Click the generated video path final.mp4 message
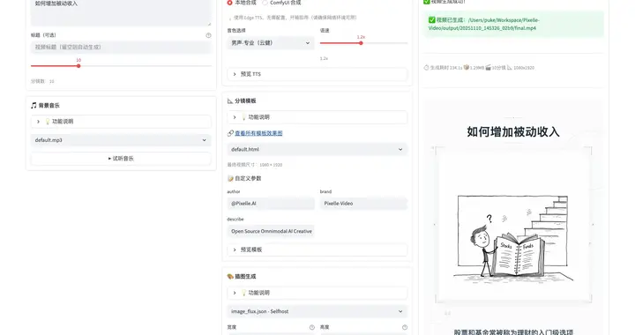This screenshot has height=335, width=635. tap(512, 25)
